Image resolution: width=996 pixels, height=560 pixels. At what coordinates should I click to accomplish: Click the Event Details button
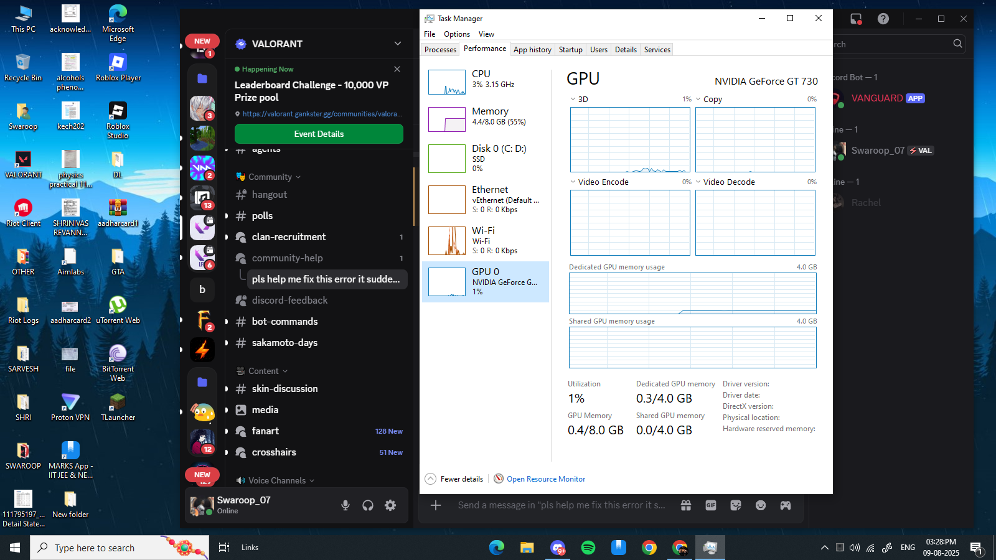(x=319, y=134)
